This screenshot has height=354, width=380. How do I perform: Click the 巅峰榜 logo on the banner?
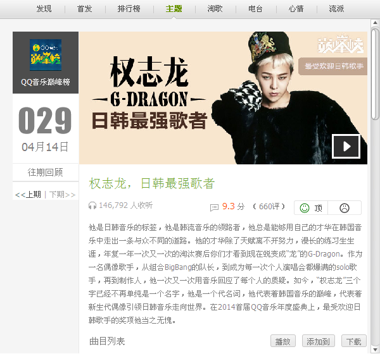341,45
